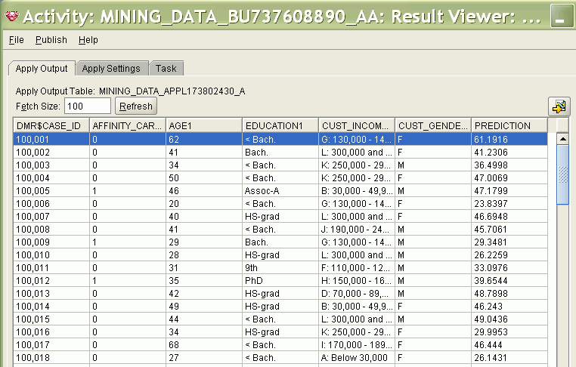The height and width of the screenshot is (367, 576).
Task: Open the Publish menu
Action: 51,39
